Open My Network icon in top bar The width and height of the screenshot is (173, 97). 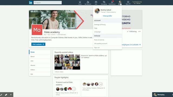pyautogui.click(x=88, y=3)
